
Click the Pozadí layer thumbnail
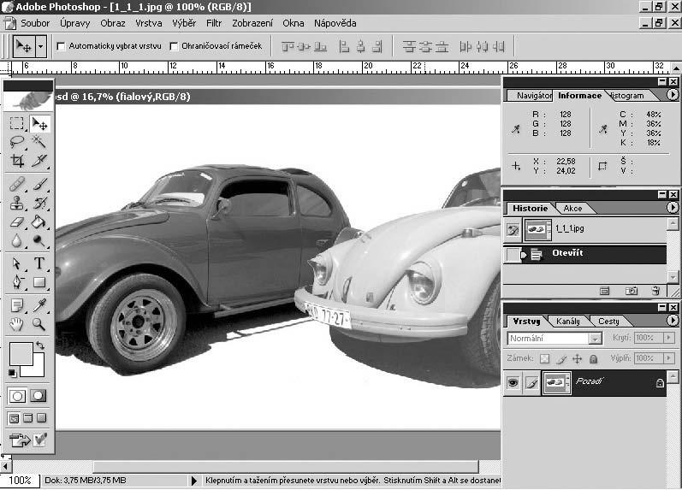point(557,384)
